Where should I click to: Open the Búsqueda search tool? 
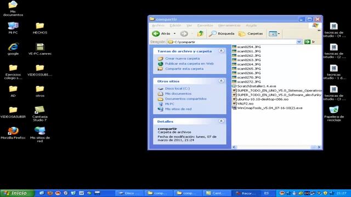coord(222,34)
